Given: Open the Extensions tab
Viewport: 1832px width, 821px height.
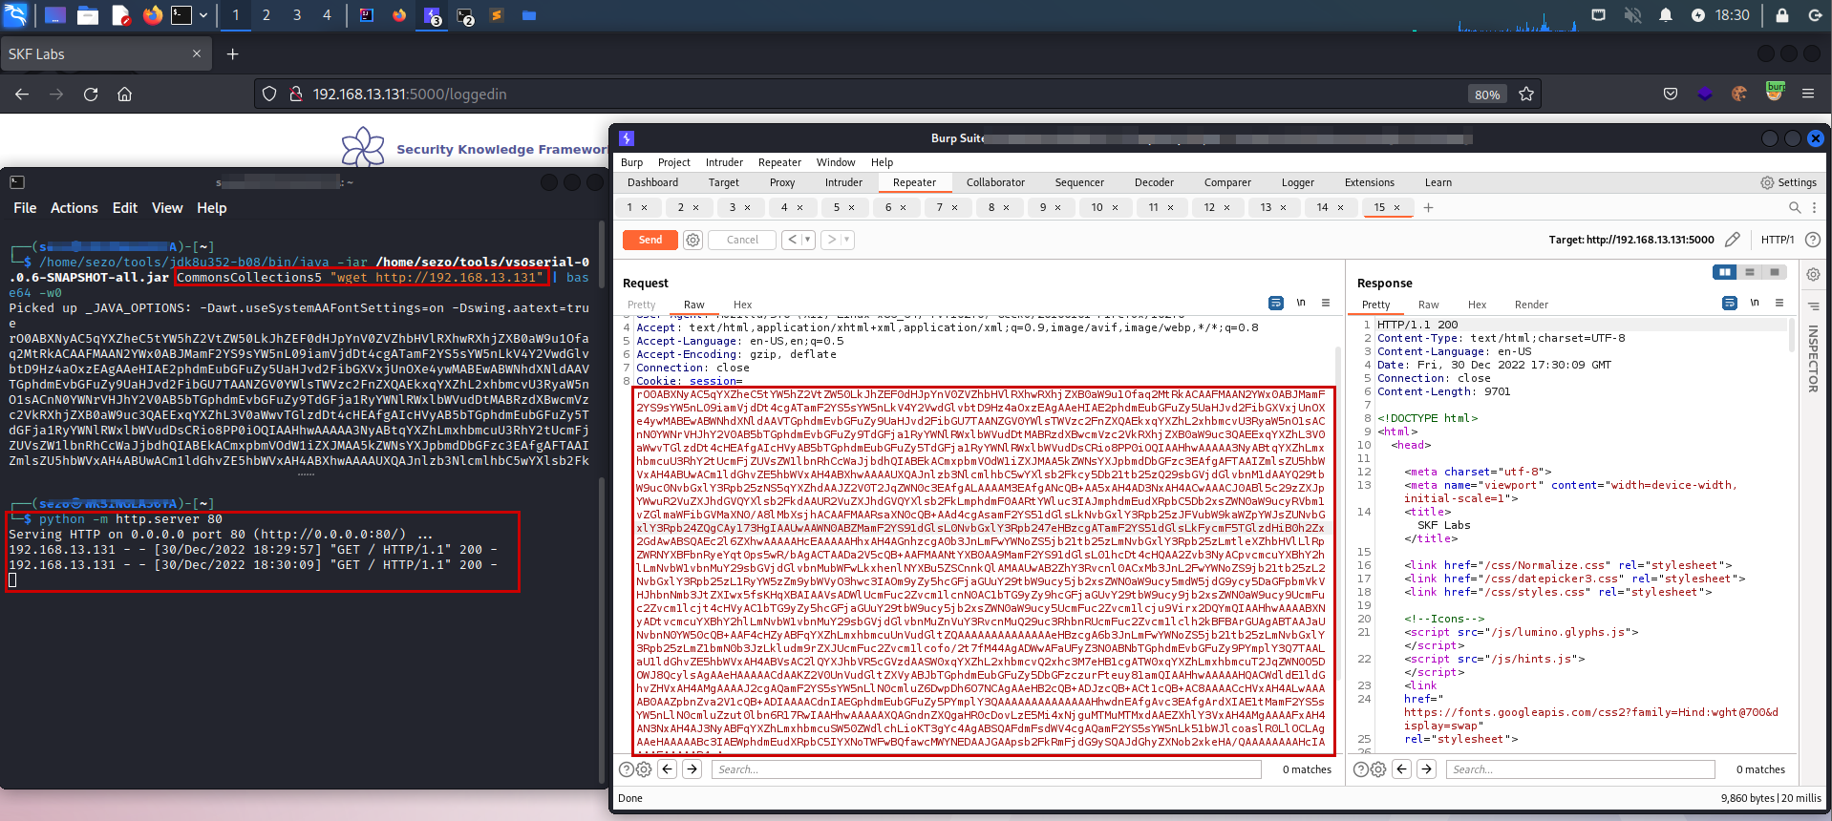Looking at the screenshot, I should click(1370, 182).
